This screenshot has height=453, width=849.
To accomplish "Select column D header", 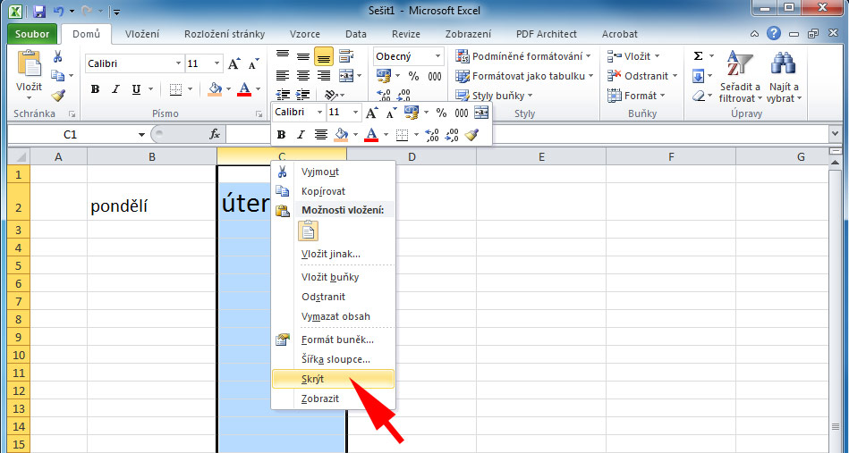I will point(412,156).
